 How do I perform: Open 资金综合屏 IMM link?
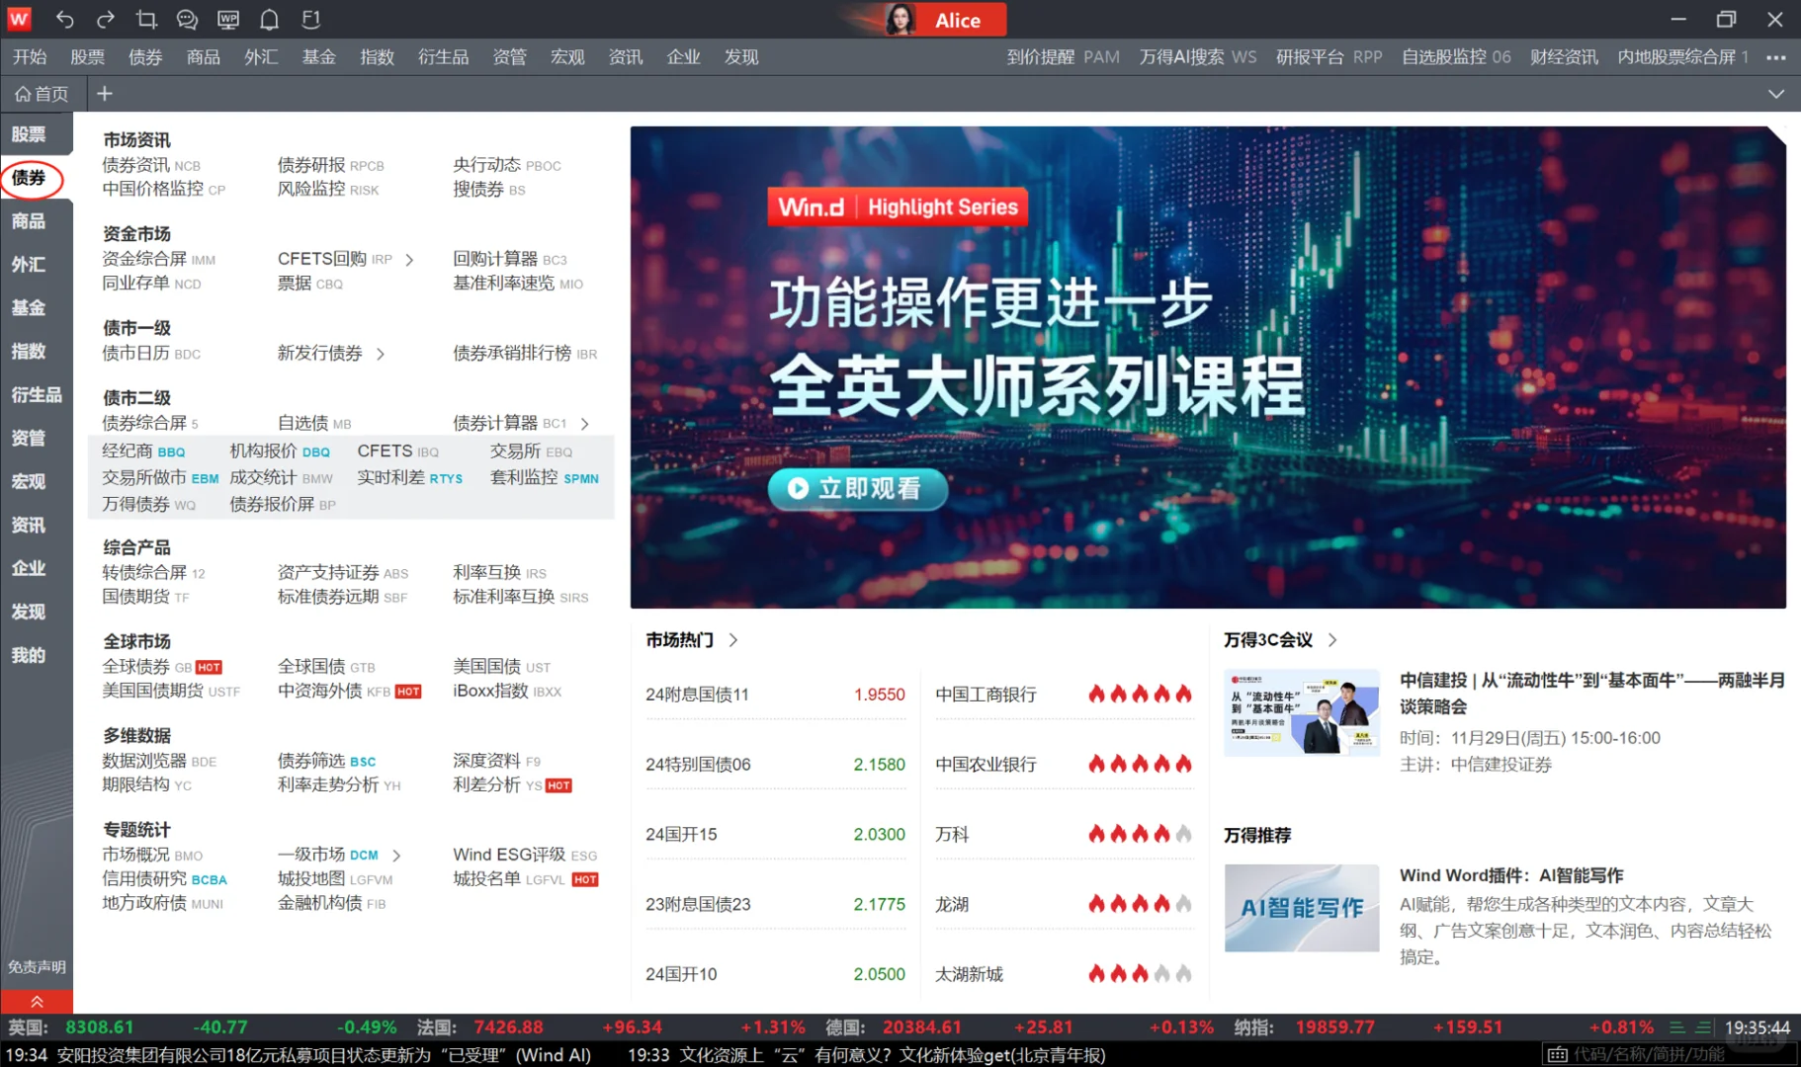(x=158, y=260)
